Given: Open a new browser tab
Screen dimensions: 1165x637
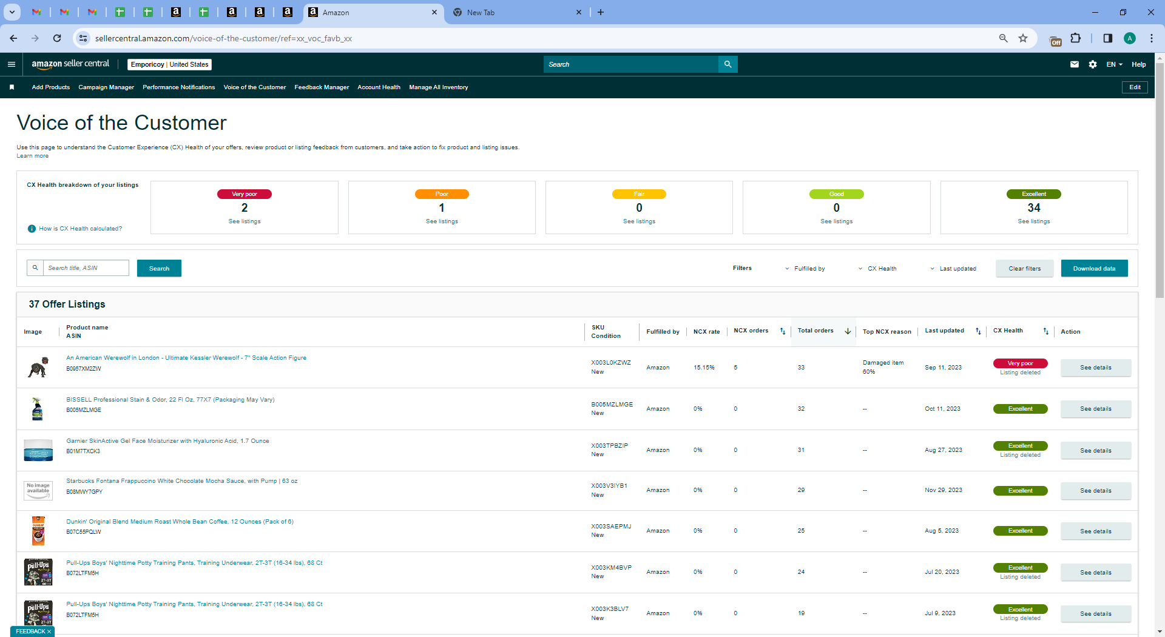Looking at the screenshot, I should click(x=601, y=12).
